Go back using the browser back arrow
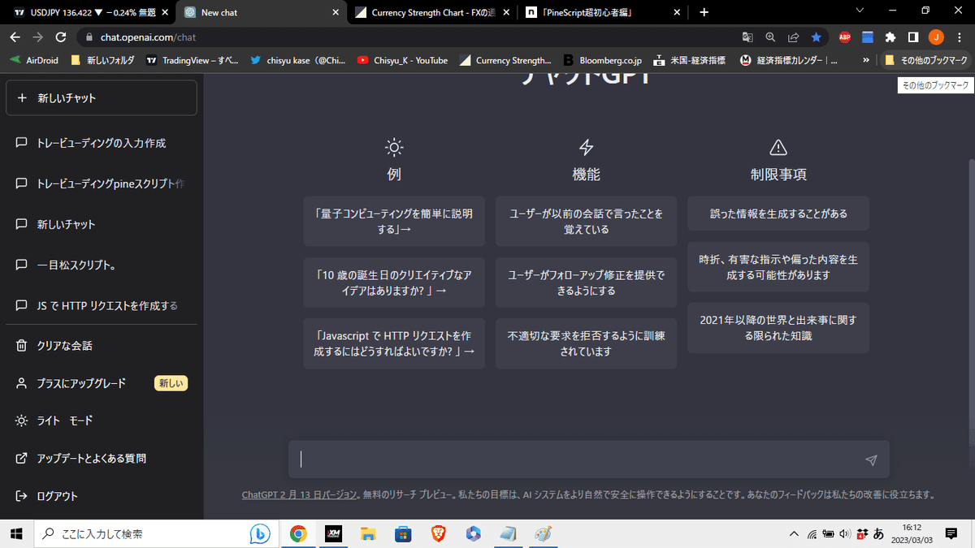This screenshot has height=548, width=975. pos(15,37)
